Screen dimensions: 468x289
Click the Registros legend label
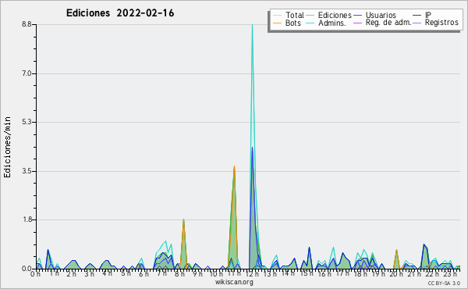[441, 23]
